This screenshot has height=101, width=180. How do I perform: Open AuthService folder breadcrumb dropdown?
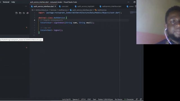[x=63, y=10]
